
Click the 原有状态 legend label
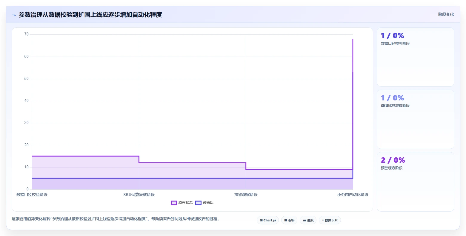pos(185,203)
